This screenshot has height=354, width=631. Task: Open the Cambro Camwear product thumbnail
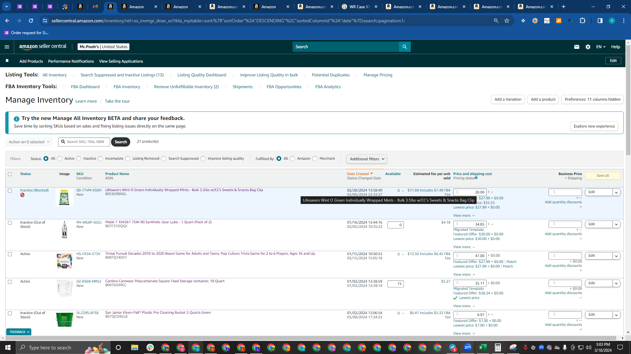(x=64, y=288)
